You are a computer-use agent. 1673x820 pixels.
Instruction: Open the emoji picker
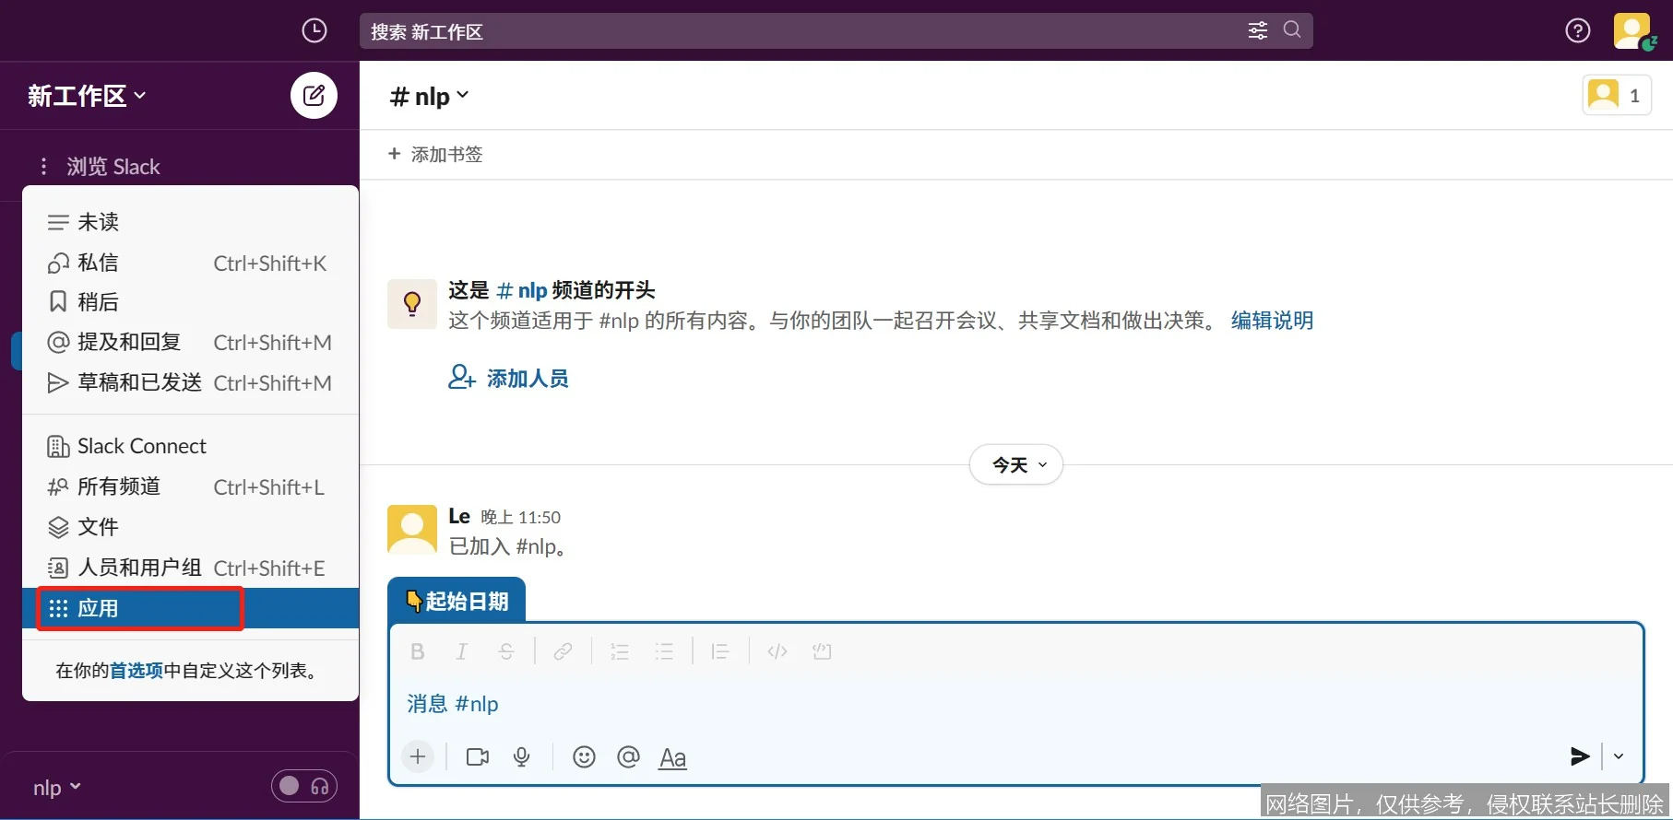click(584, 756)
